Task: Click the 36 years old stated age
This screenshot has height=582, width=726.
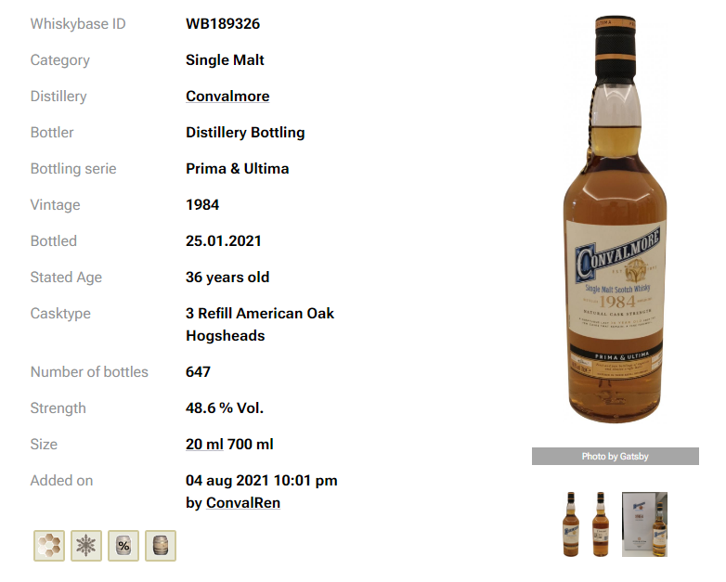Action: [x=227, y=278]
